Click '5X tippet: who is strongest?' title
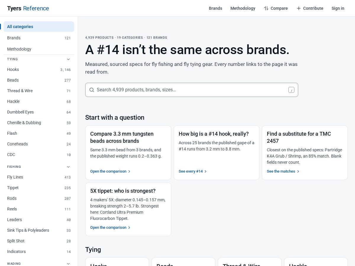The width and height of the screenshot is (355, 266). 123,191
